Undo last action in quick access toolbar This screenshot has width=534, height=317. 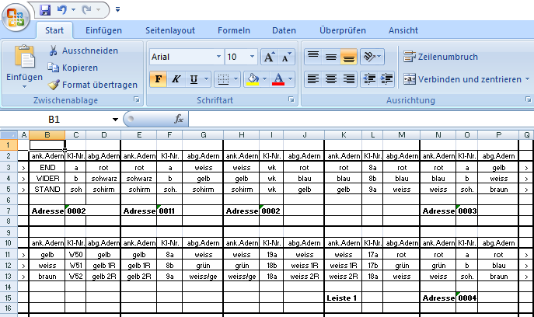tap(62, 10)
